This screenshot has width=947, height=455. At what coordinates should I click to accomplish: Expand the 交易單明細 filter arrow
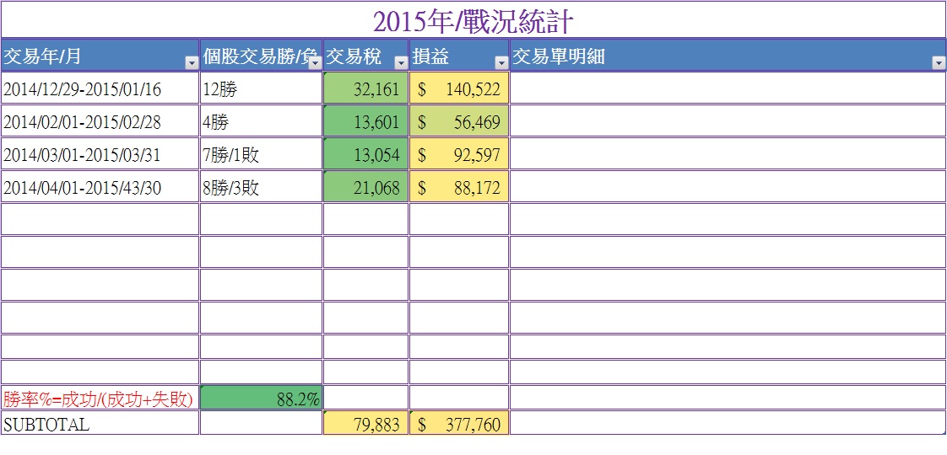[939, 62]
